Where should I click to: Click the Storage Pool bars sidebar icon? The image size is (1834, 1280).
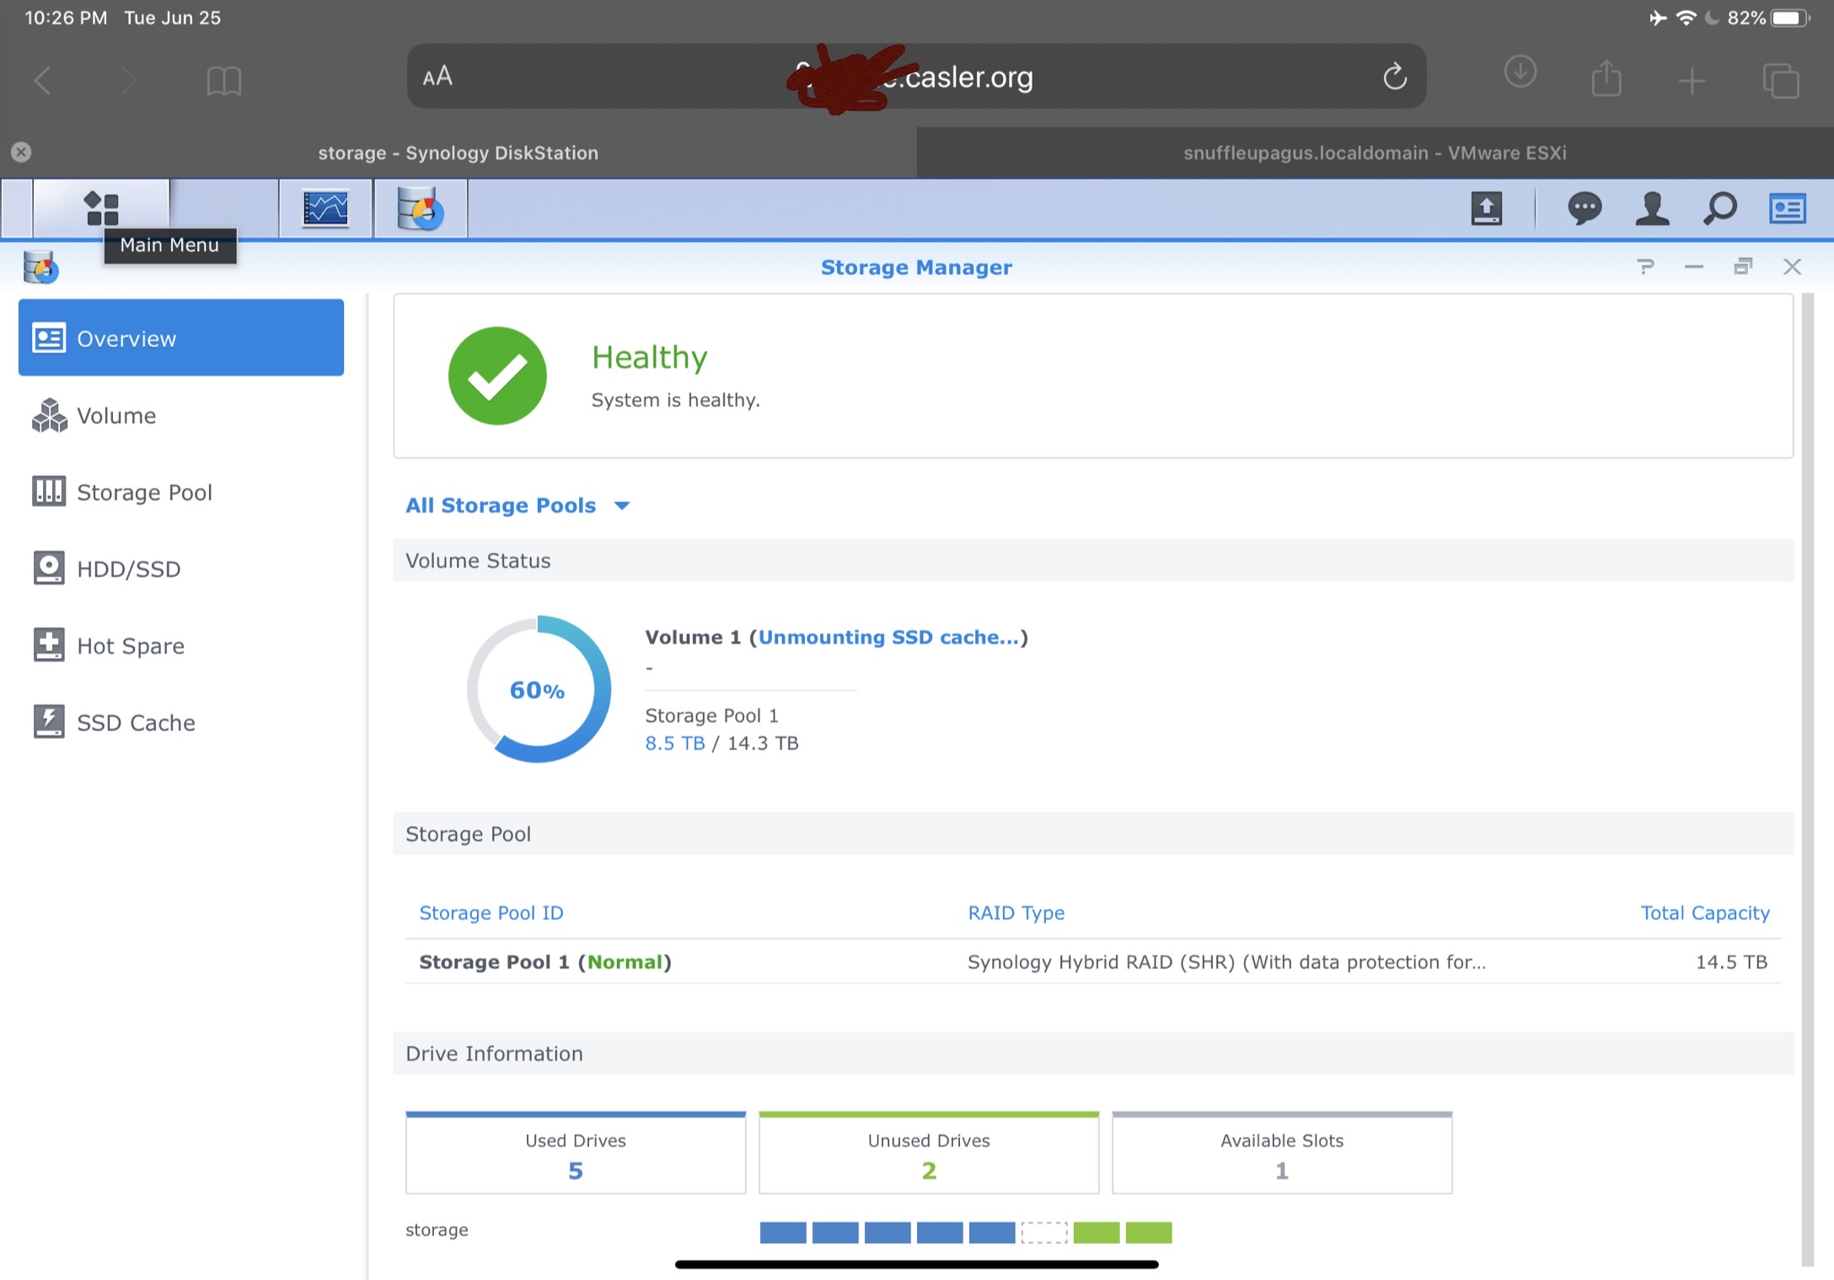point(49,492)
